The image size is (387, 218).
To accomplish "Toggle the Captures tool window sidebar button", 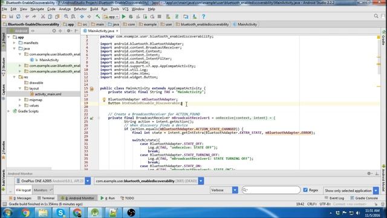I will click(x=4, y=91).
